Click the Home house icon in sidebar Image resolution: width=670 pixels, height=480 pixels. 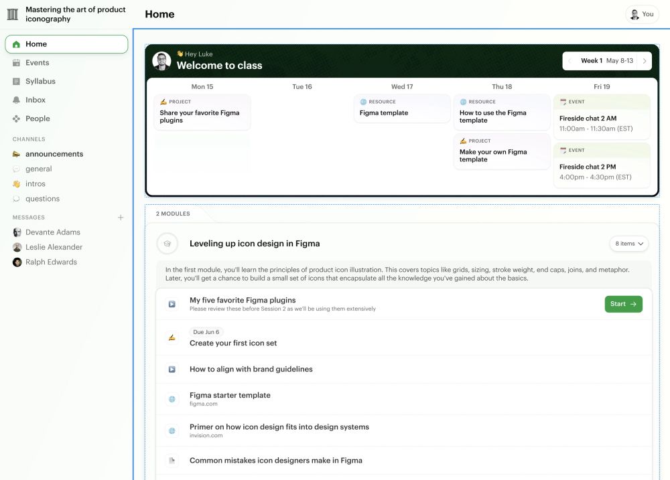pos(16,44)
